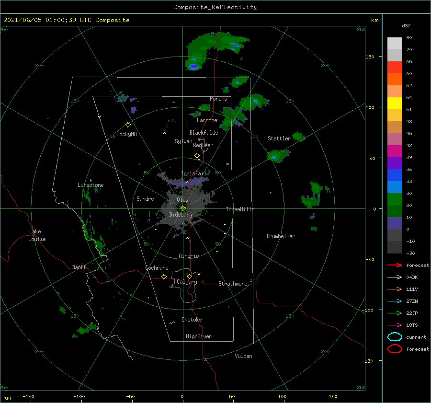The height and width of the screenshot is (403, 431).
Task: Click the cyan 27ZW arrow legend icon
Action: click(395, 301)
